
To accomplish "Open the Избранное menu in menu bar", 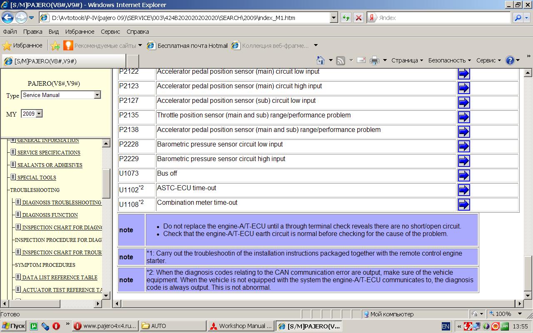I will (x=80, y=32).
